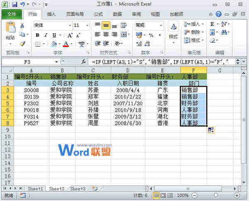This screenshot has height=201, width=249.
Task: Open the number format 常规 dropdown
Action: click(x=161, y=25)
